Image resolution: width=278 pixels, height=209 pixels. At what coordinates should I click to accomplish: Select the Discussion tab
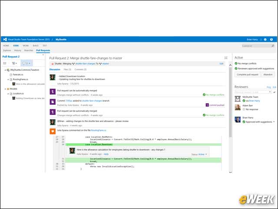point(55,70)
